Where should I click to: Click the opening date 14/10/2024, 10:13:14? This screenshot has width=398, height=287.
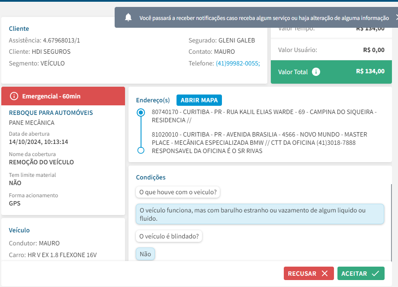click(39, 142)
